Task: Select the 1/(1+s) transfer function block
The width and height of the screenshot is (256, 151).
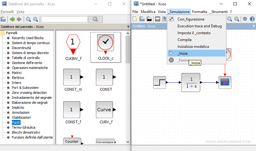Action: click(191, 82)
